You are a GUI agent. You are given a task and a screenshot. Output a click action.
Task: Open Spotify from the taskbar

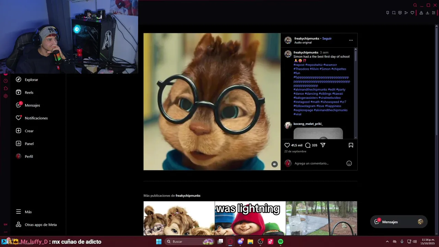(281, 242)
